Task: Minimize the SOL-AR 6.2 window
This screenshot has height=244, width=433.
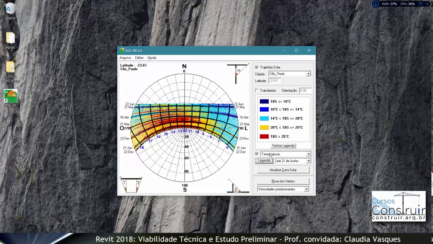Action: [x=283, y=50]
